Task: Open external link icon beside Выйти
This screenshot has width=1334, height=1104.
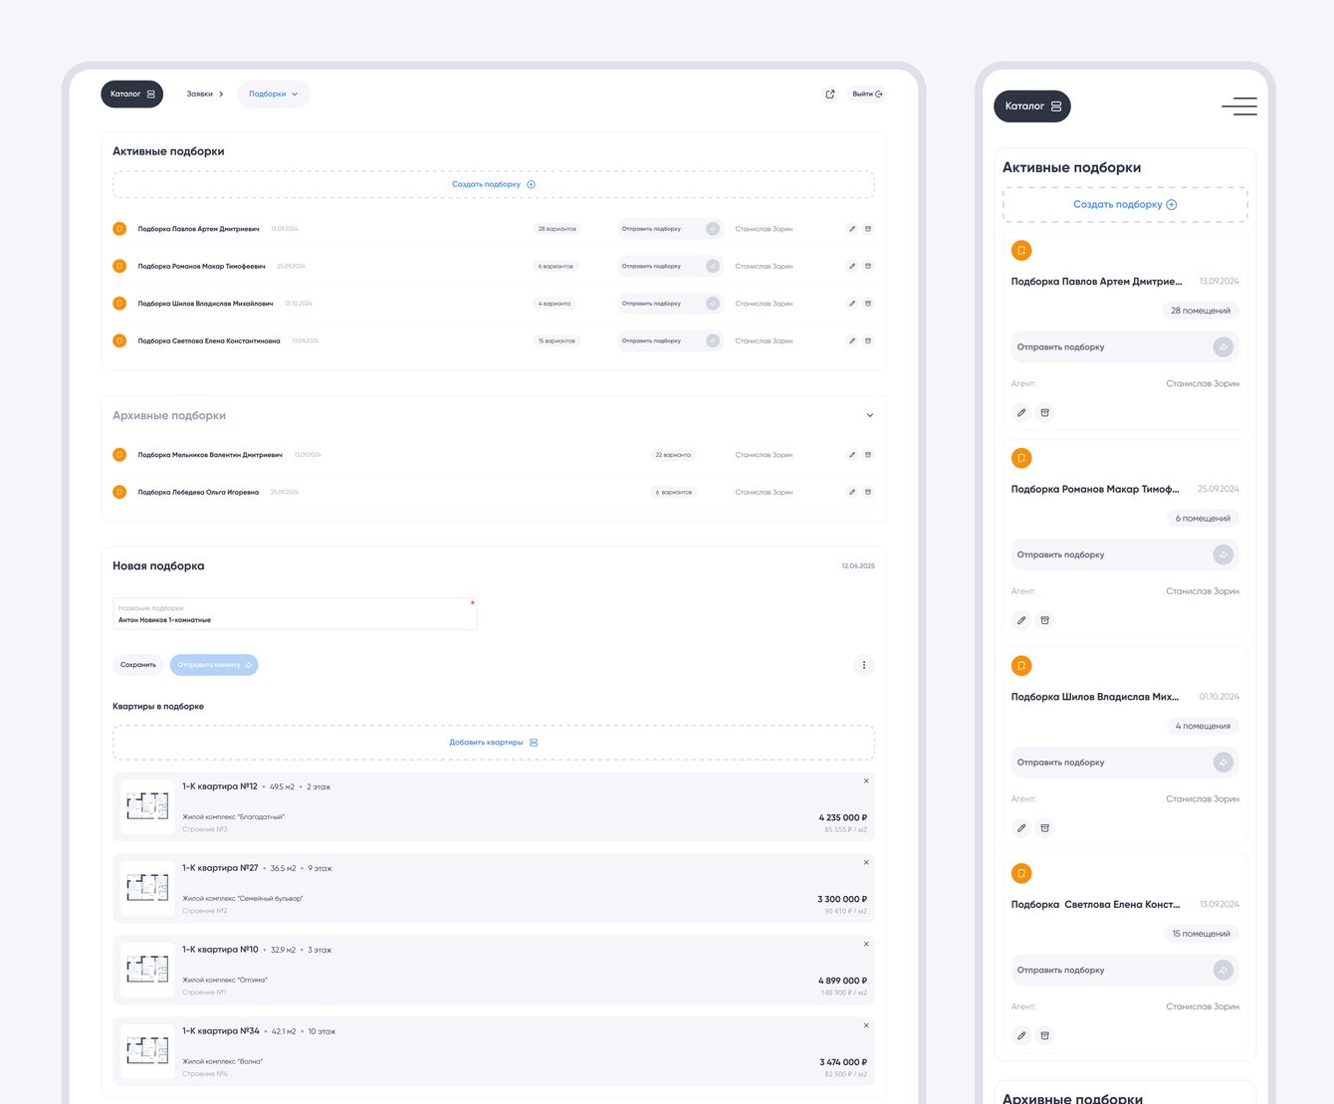Action: (x=830, y=95)
